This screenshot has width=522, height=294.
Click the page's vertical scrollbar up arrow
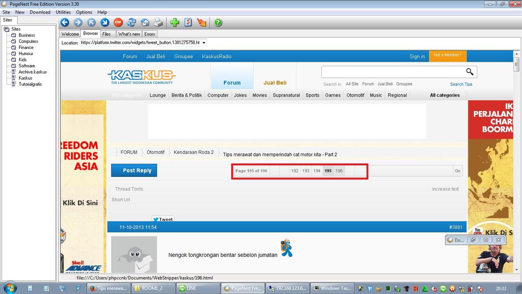[x=516, y=53]
